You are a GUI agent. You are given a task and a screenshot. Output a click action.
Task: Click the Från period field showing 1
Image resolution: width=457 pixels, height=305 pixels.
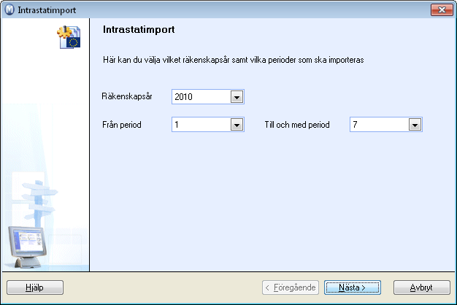tap(208, 125)
